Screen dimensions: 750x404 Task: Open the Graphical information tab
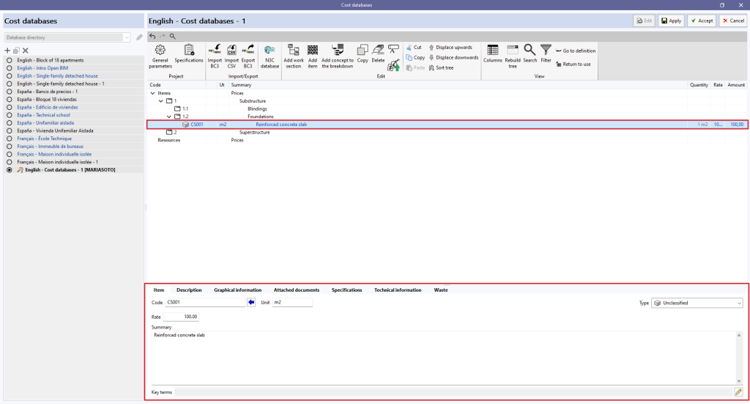(238, 290)
